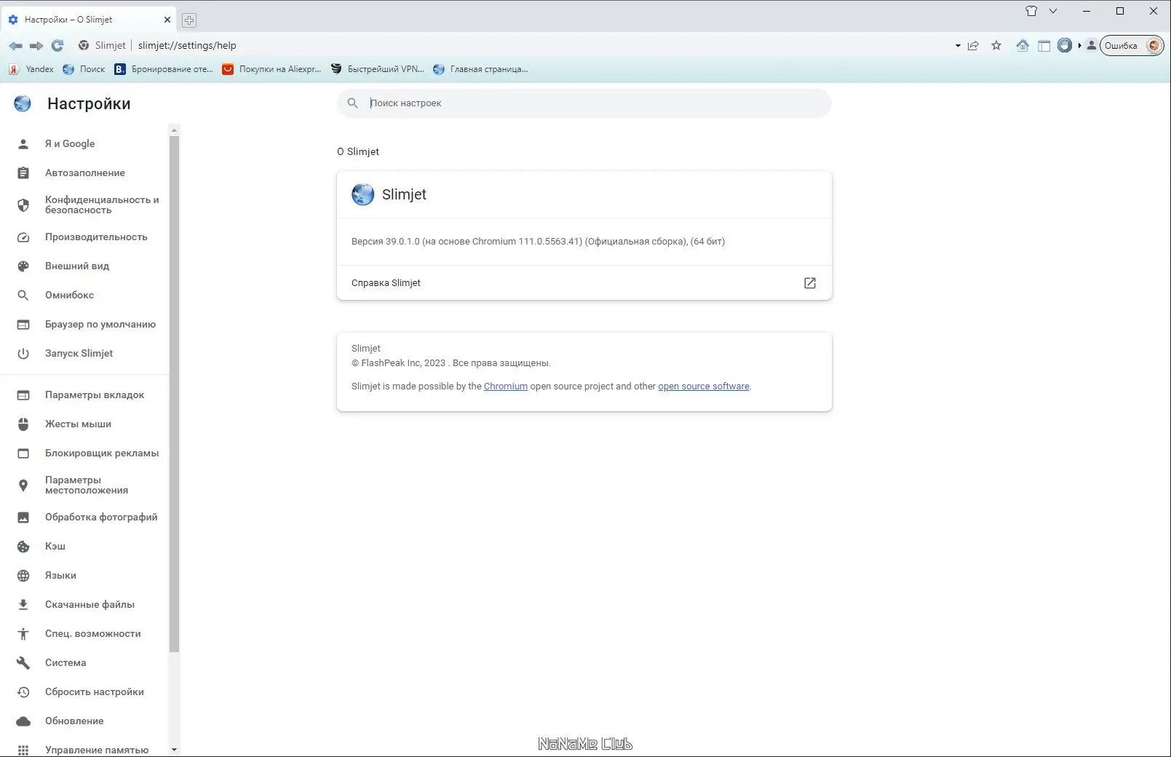Open the address bar history dropdown arrow
This screenshot has height=757, width=1171.
958,46
